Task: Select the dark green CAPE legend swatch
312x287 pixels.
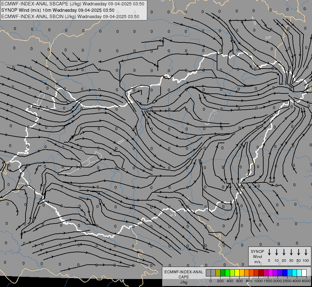Action: point(223,273)
